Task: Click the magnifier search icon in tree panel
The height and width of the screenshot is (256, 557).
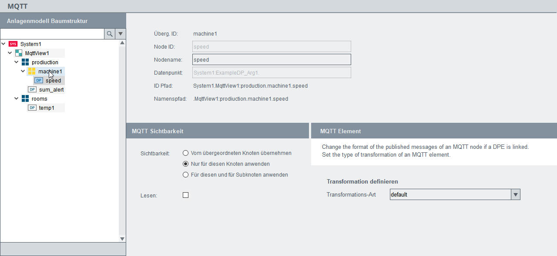Action: click(x=110, y=34)
